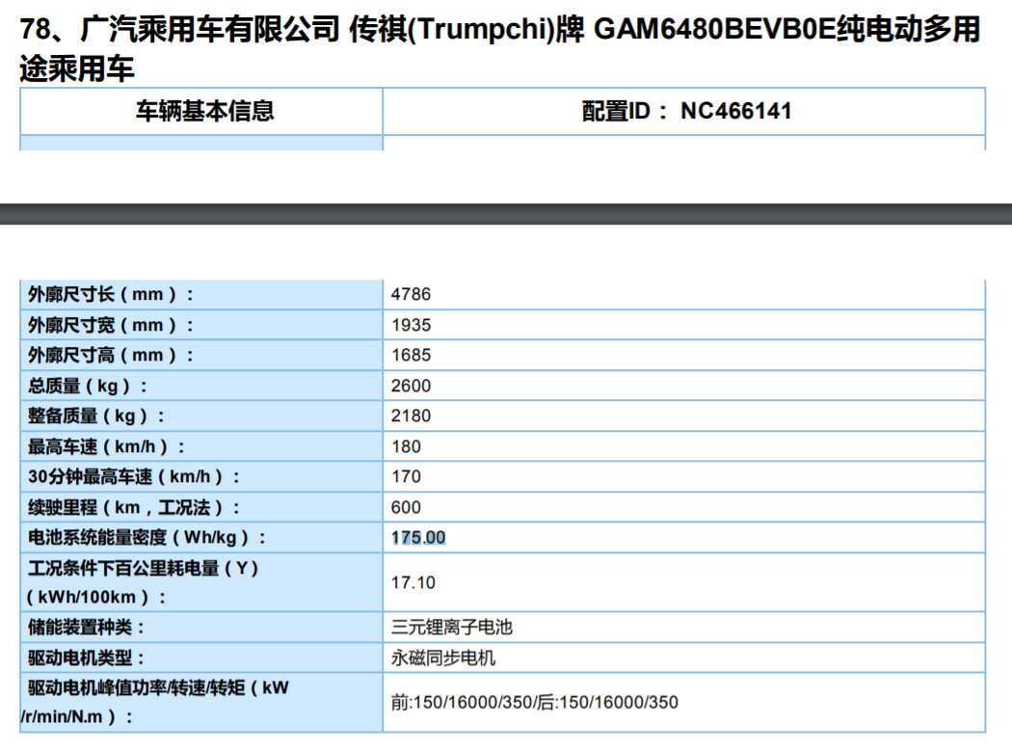This screenshot has height=751, width=1012.
Task: Click the 外廓尺寸宽（mm） label
Action: 111,325
